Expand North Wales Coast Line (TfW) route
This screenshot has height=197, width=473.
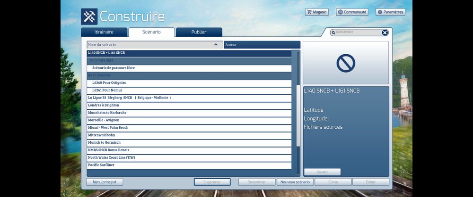[x=189, y=157]
